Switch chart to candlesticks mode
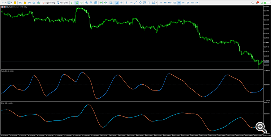The height and width of the screenshot is (137, 271). coord(77,3)
